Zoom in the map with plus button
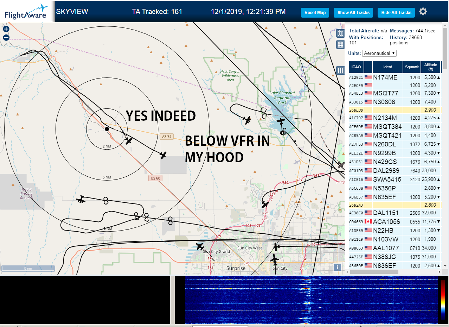 click(6, 29)
